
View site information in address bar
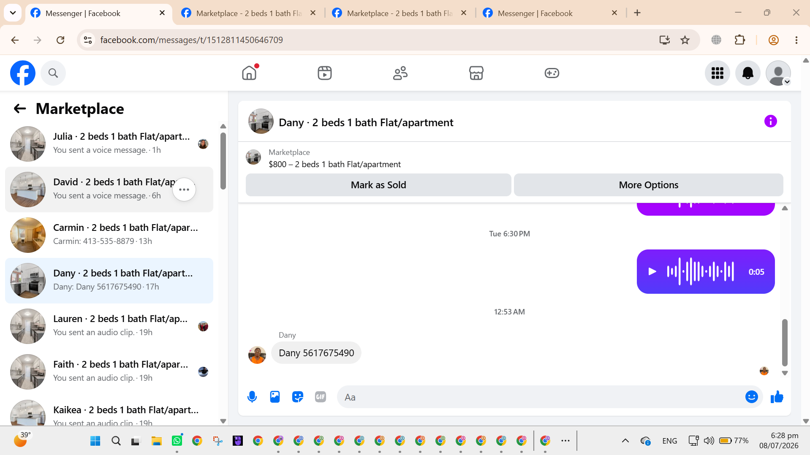88,40
